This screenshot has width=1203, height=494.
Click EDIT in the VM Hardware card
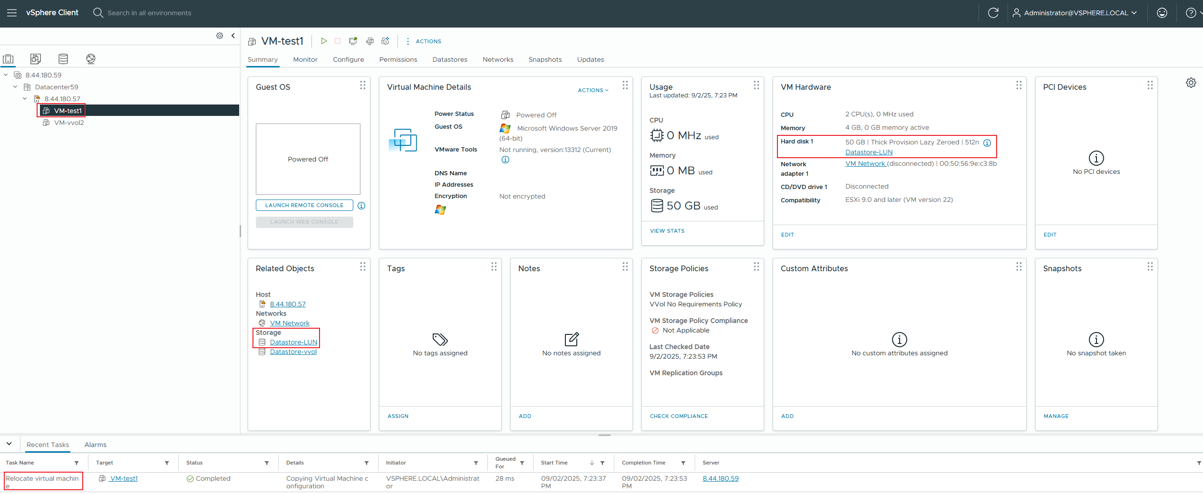tap(787, 235)
